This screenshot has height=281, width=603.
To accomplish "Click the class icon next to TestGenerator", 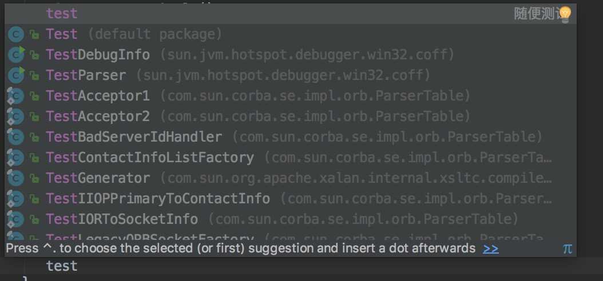I will coord(16,178).
